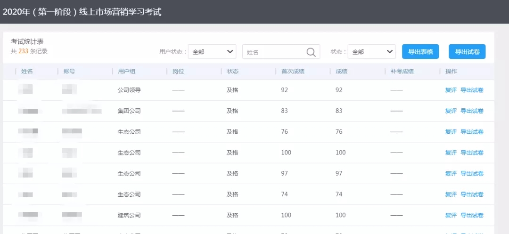509x234 pixels.
Task: Click the 账号 column header
Action: point(69,72)
